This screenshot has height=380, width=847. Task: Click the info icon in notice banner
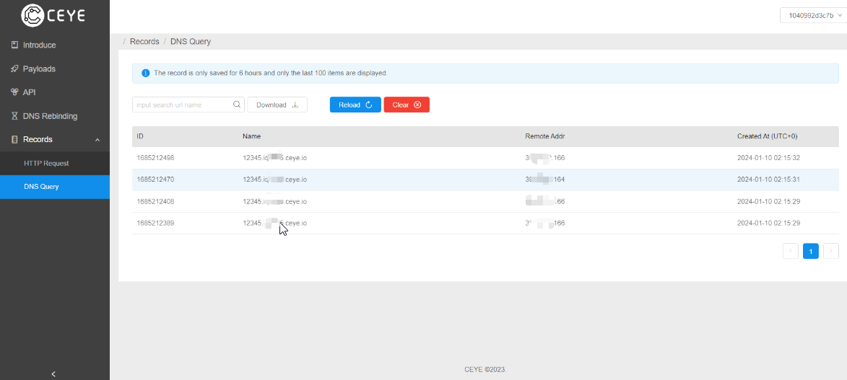tap(145, 73)
